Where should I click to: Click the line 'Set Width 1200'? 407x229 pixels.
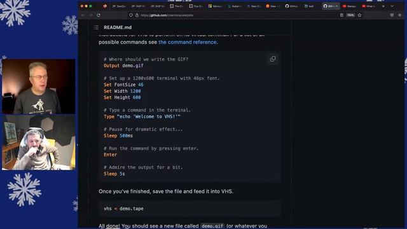point(122,91)
